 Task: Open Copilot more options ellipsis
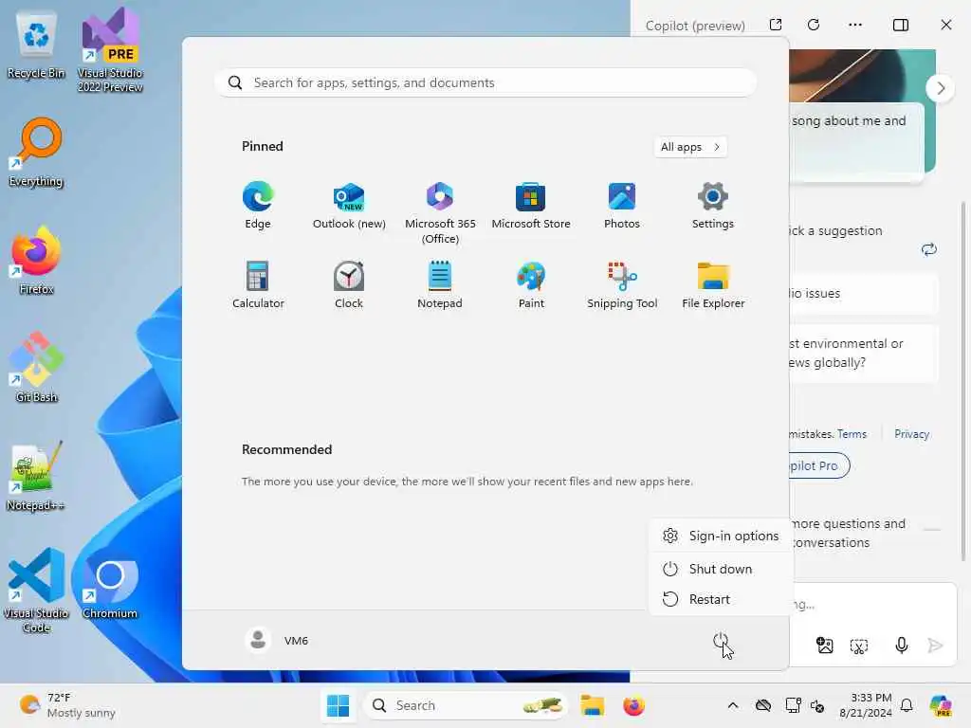(x=855, y=25)
